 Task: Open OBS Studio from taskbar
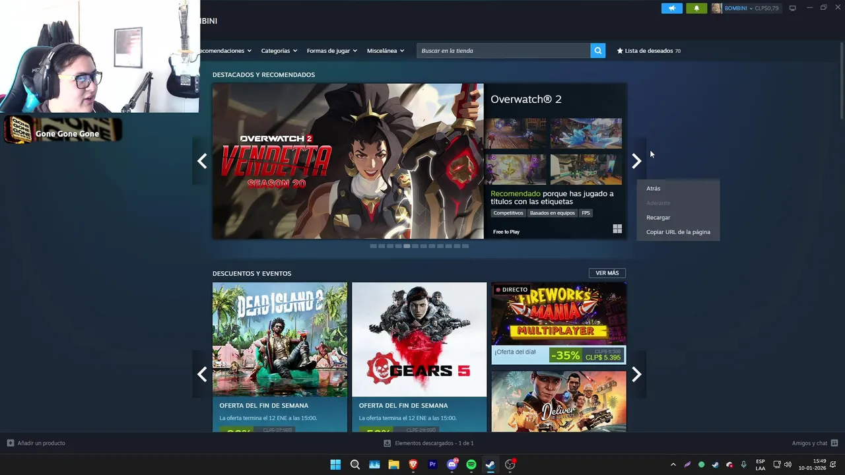click(510, 464)
